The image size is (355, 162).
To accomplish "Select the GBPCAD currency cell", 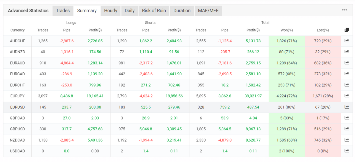I will [x=17, y=118].
